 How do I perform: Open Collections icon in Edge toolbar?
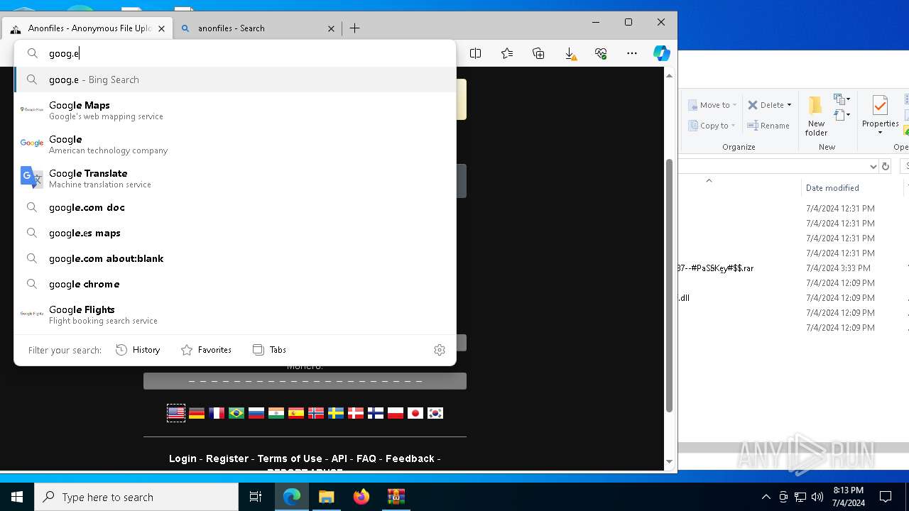(x=538, y=53)
